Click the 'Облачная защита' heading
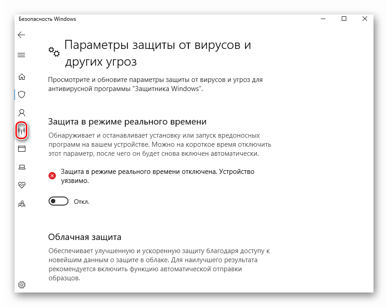Image resolution: width=388 pixels, height=307 pixels. pyautogui.click(x=84, y=237)
